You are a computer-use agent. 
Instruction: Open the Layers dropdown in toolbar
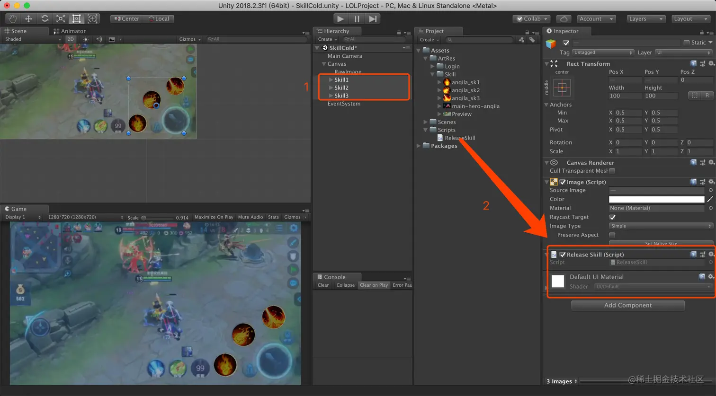click(646, 19)
